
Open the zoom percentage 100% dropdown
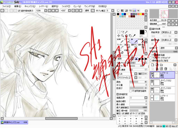46,11
